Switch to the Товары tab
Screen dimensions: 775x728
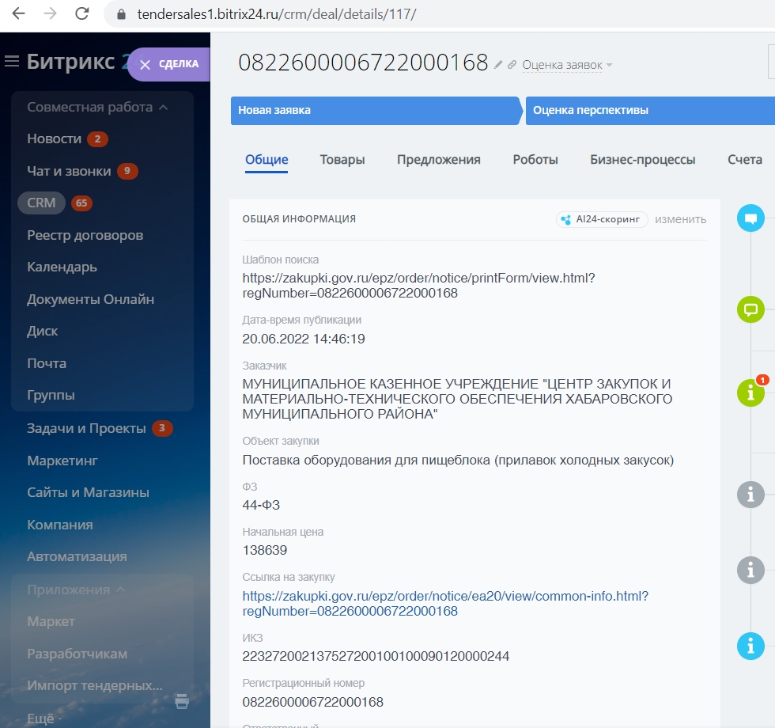342,159
